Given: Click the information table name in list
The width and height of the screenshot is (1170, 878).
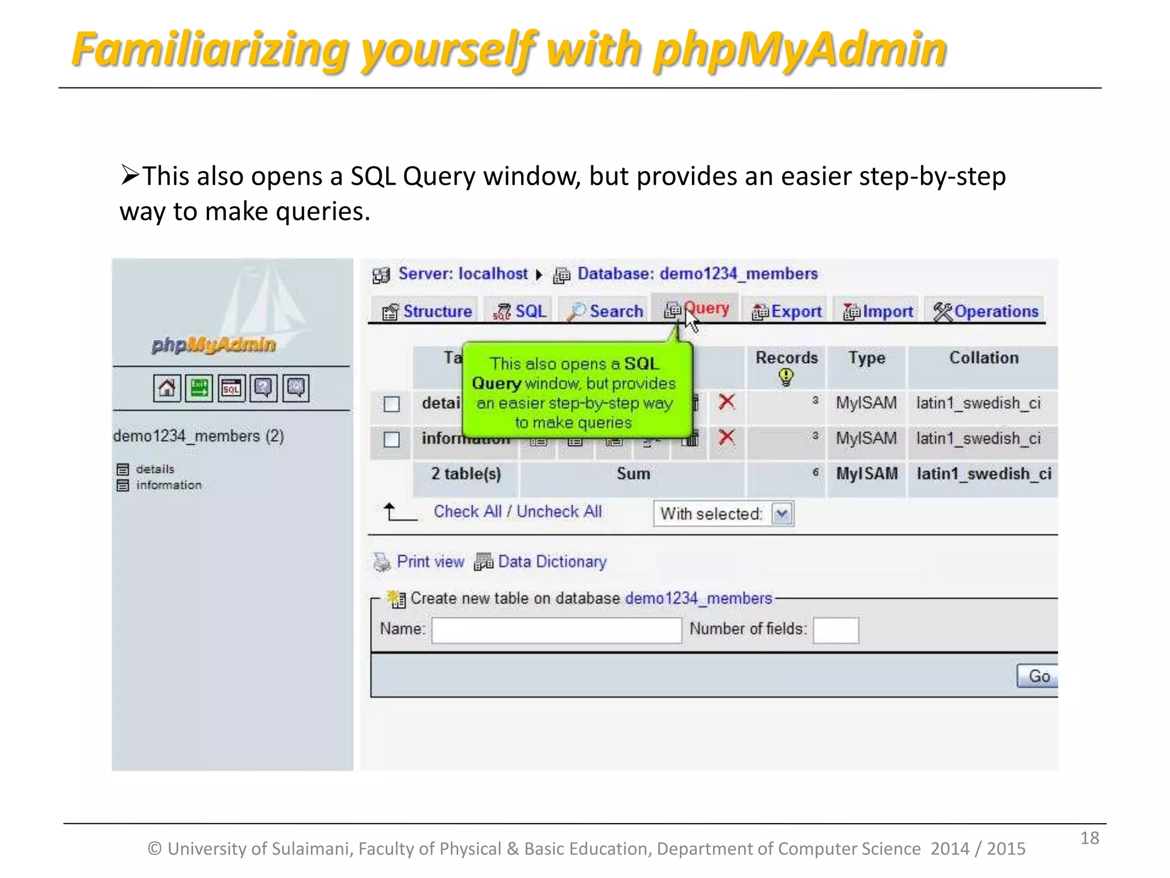Looking at the screenshot, I should coord(466,439).
